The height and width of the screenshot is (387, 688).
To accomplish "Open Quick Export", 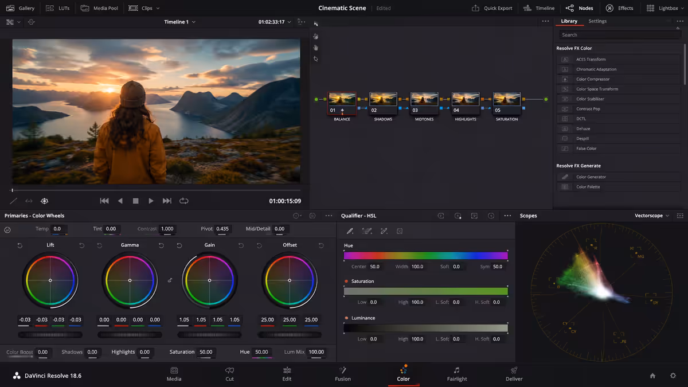I will click(492, 8).
